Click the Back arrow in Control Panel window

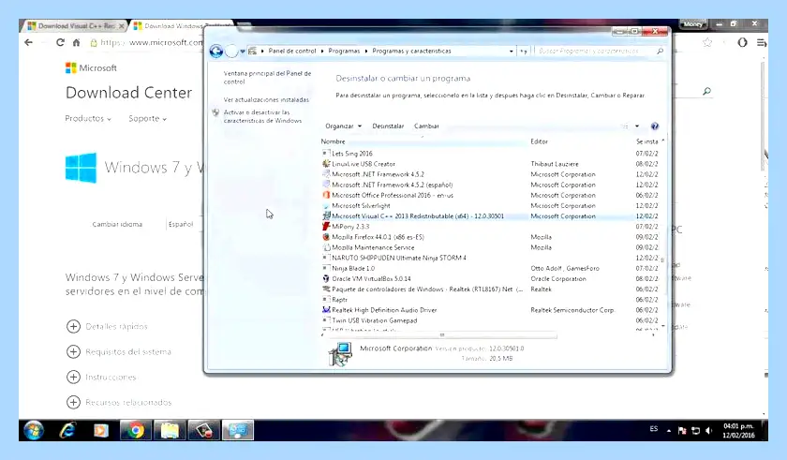point(216,52)
